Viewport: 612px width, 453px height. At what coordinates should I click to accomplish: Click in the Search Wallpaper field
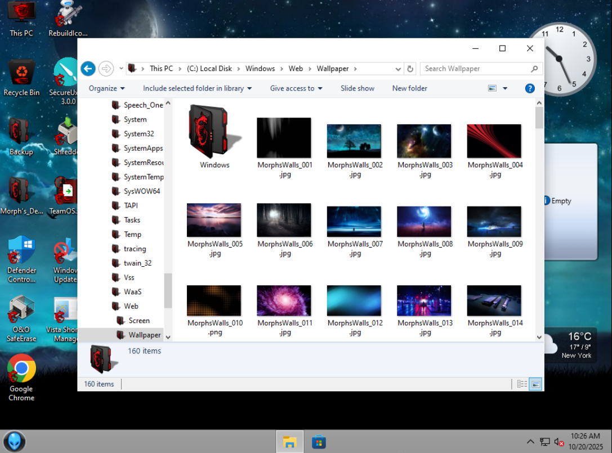(476, 69)
